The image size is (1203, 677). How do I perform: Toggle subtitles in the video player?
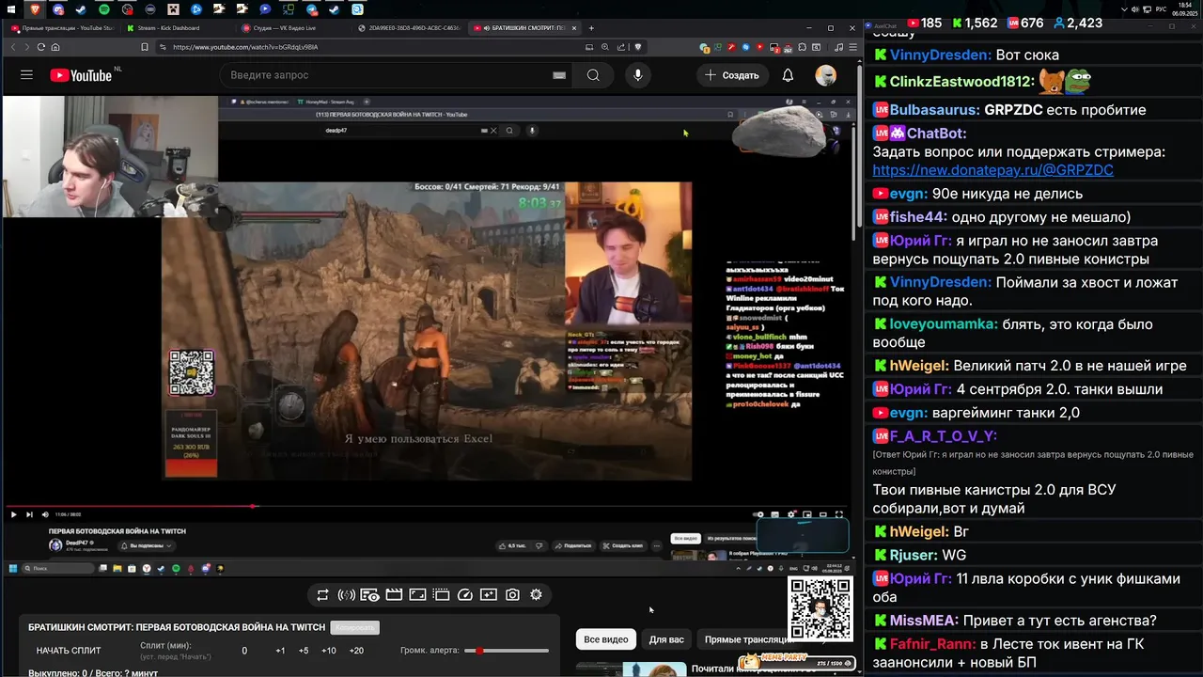point(775,514)
